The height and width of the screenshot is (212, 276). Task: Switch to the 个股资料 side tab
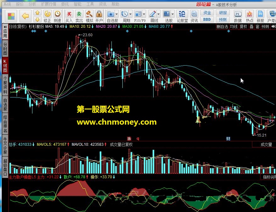click(5, 85)
